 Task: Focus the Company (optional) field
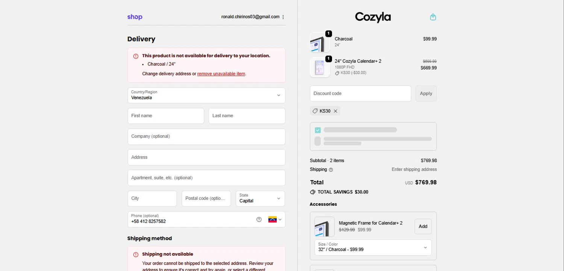[206, 137]
